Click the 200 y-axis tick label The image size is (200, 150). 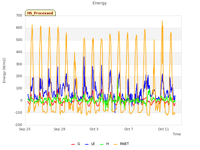pyautogui.click(x=19, y=76)
